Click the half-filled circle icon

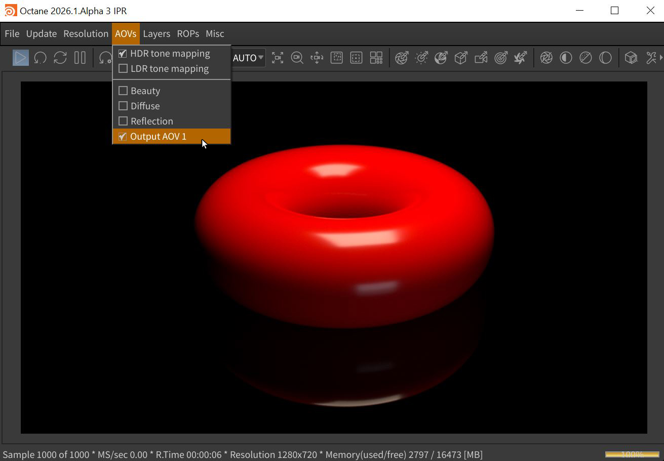[566, 58]
